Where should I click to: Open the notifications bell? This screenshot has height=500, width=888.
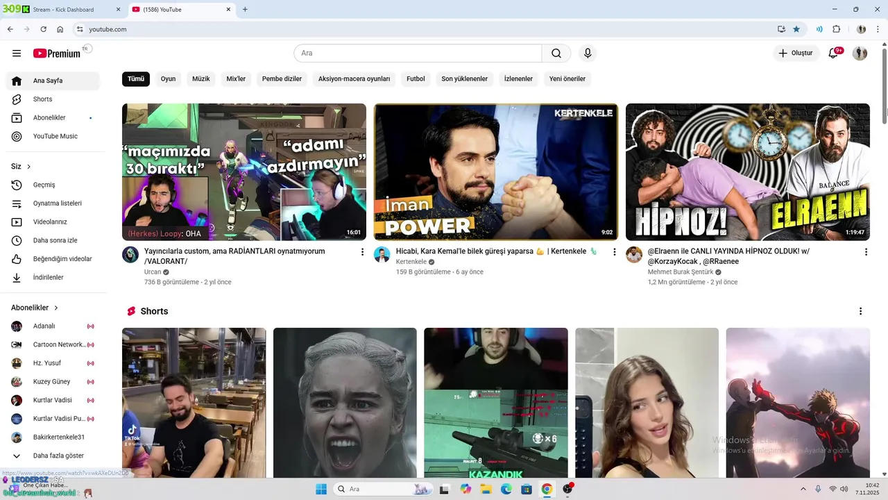point(833,53)
